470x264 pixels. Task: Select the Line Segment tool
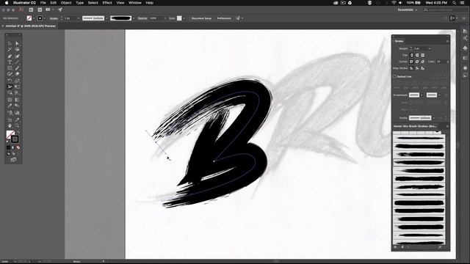pos(17,62)
